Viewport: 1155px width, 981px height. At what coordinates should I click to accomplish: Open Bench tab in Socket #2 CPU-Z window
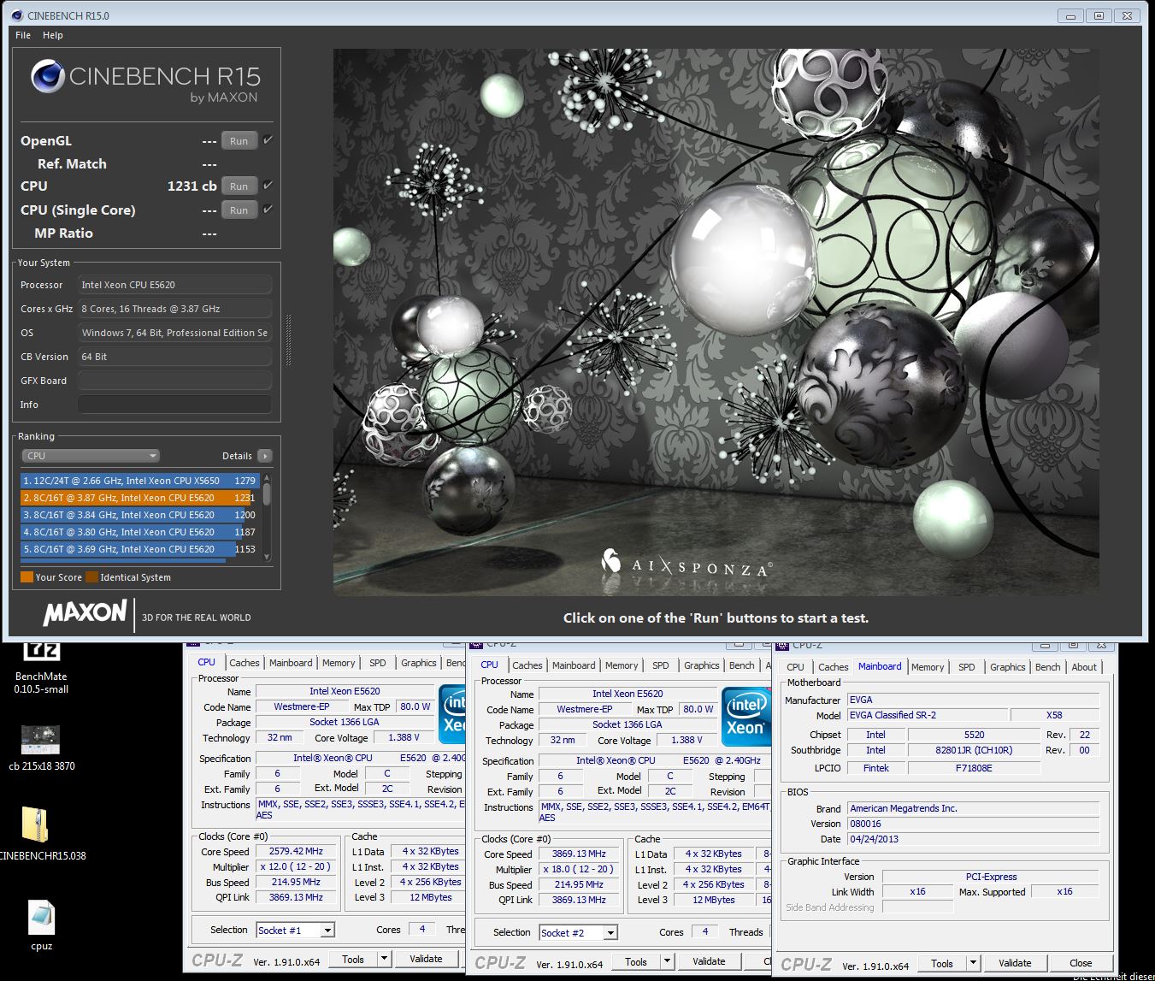tap(742, 665)
